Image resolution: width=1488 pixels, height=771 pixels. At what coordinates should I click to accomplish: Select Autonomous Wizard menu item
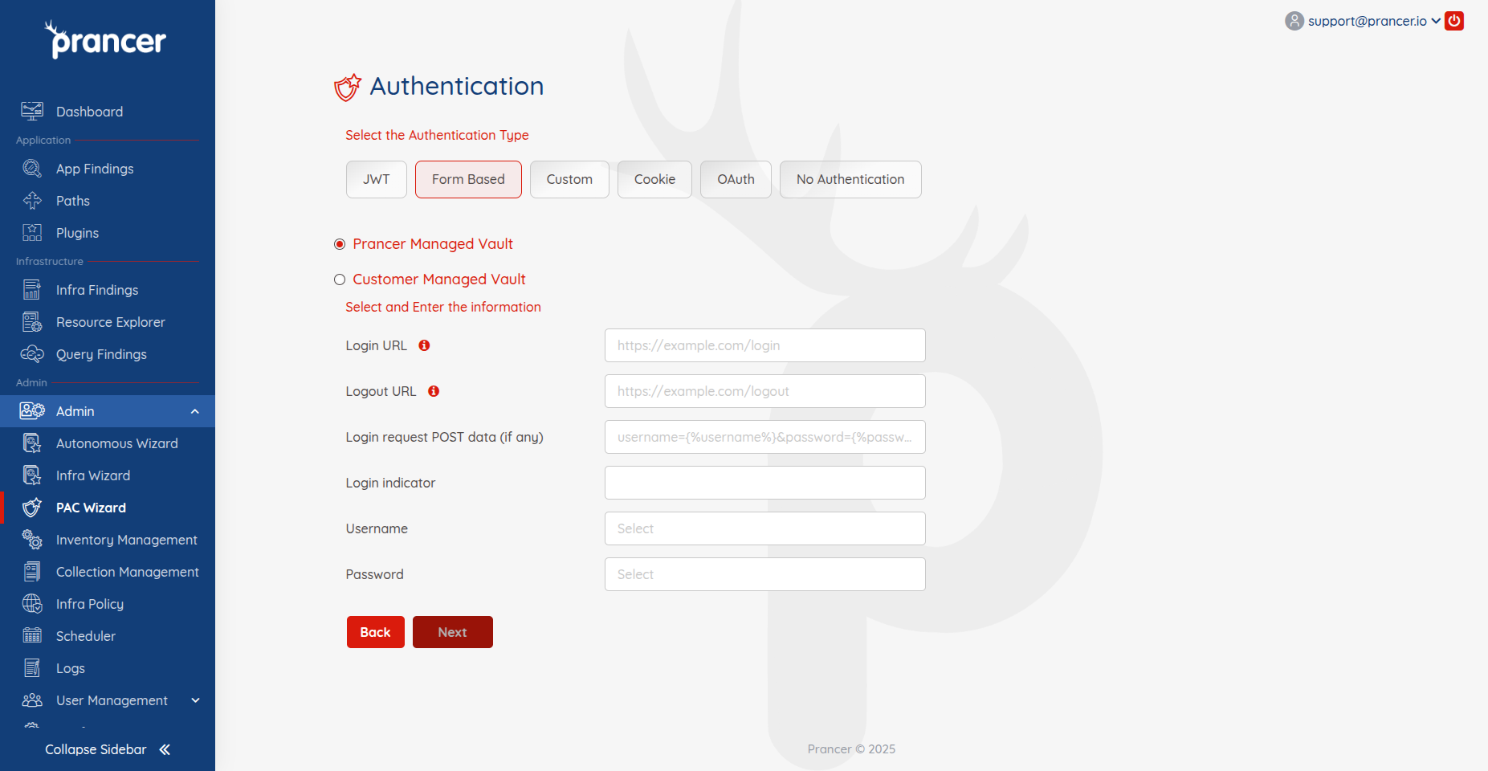117,443
